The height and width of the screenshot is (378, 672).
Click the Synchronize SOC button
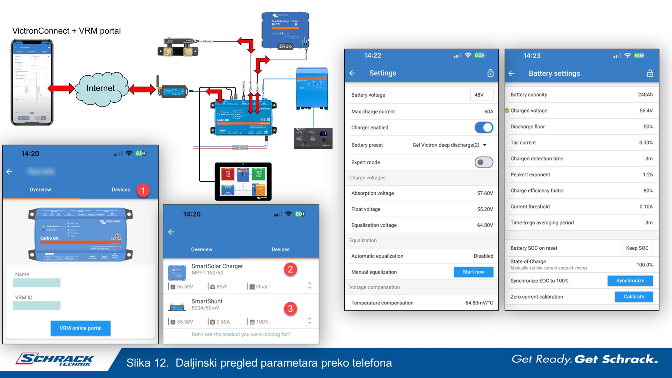pos(630,281)
